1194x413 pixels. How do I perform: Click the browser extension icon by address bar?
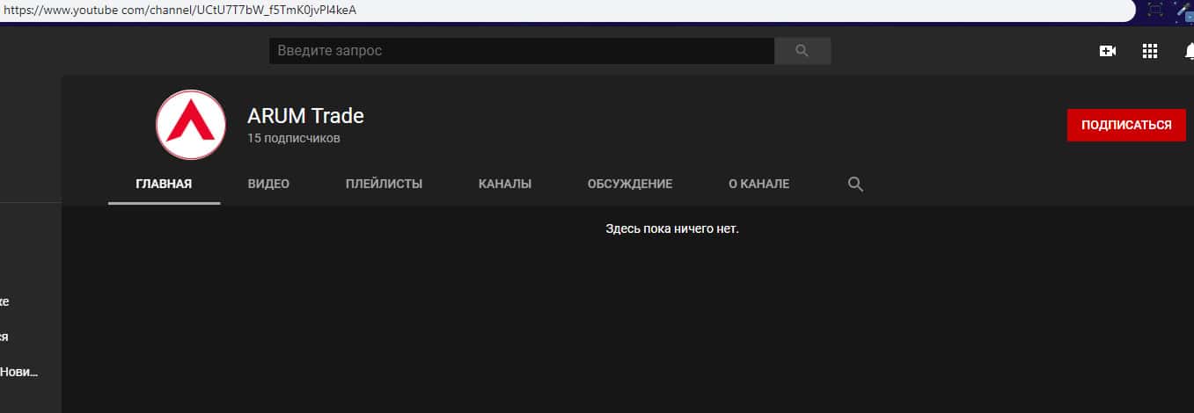point(1155,10)
